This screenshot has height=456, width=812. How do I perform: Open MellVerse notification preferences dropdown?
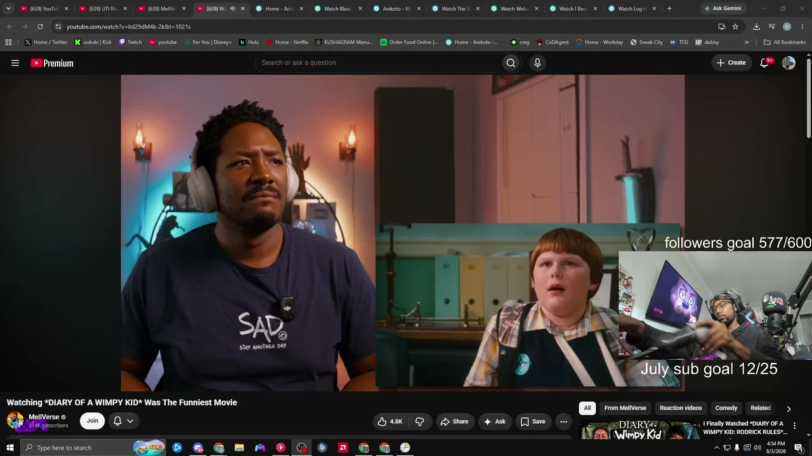tap(124, 421)
